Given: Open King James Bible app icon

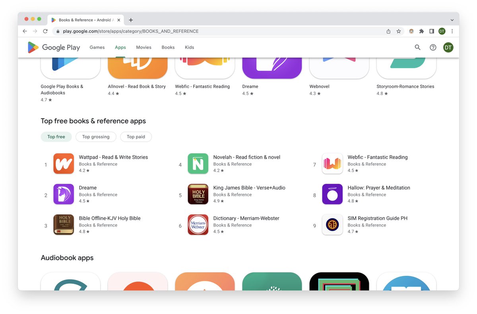Looking at the screenshot, I should click(x=198, y=194).
